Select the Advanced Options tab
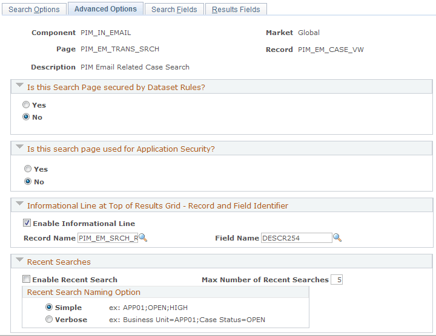Viewport: 436px width, 336px height. [105, 9]
